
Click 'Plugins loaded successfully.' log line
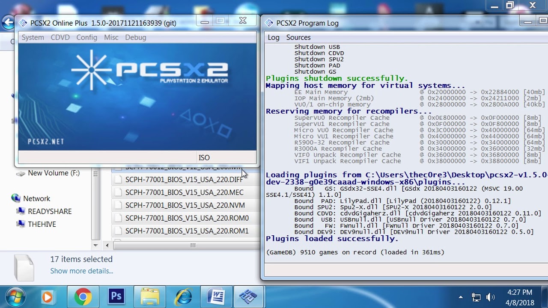(x=332, y=239)
